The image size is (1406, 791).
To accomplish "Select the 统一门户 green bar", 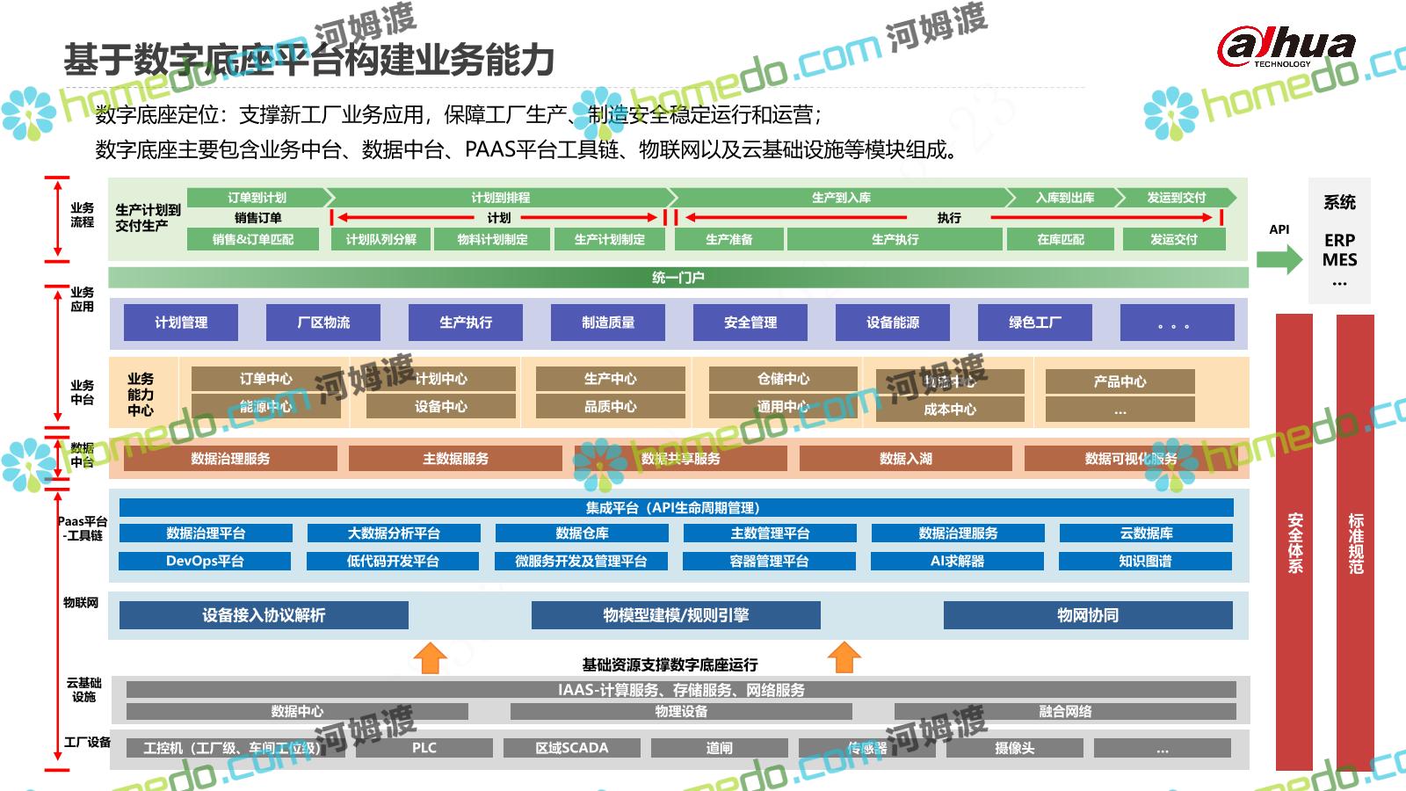I will (x=678, y=278).
